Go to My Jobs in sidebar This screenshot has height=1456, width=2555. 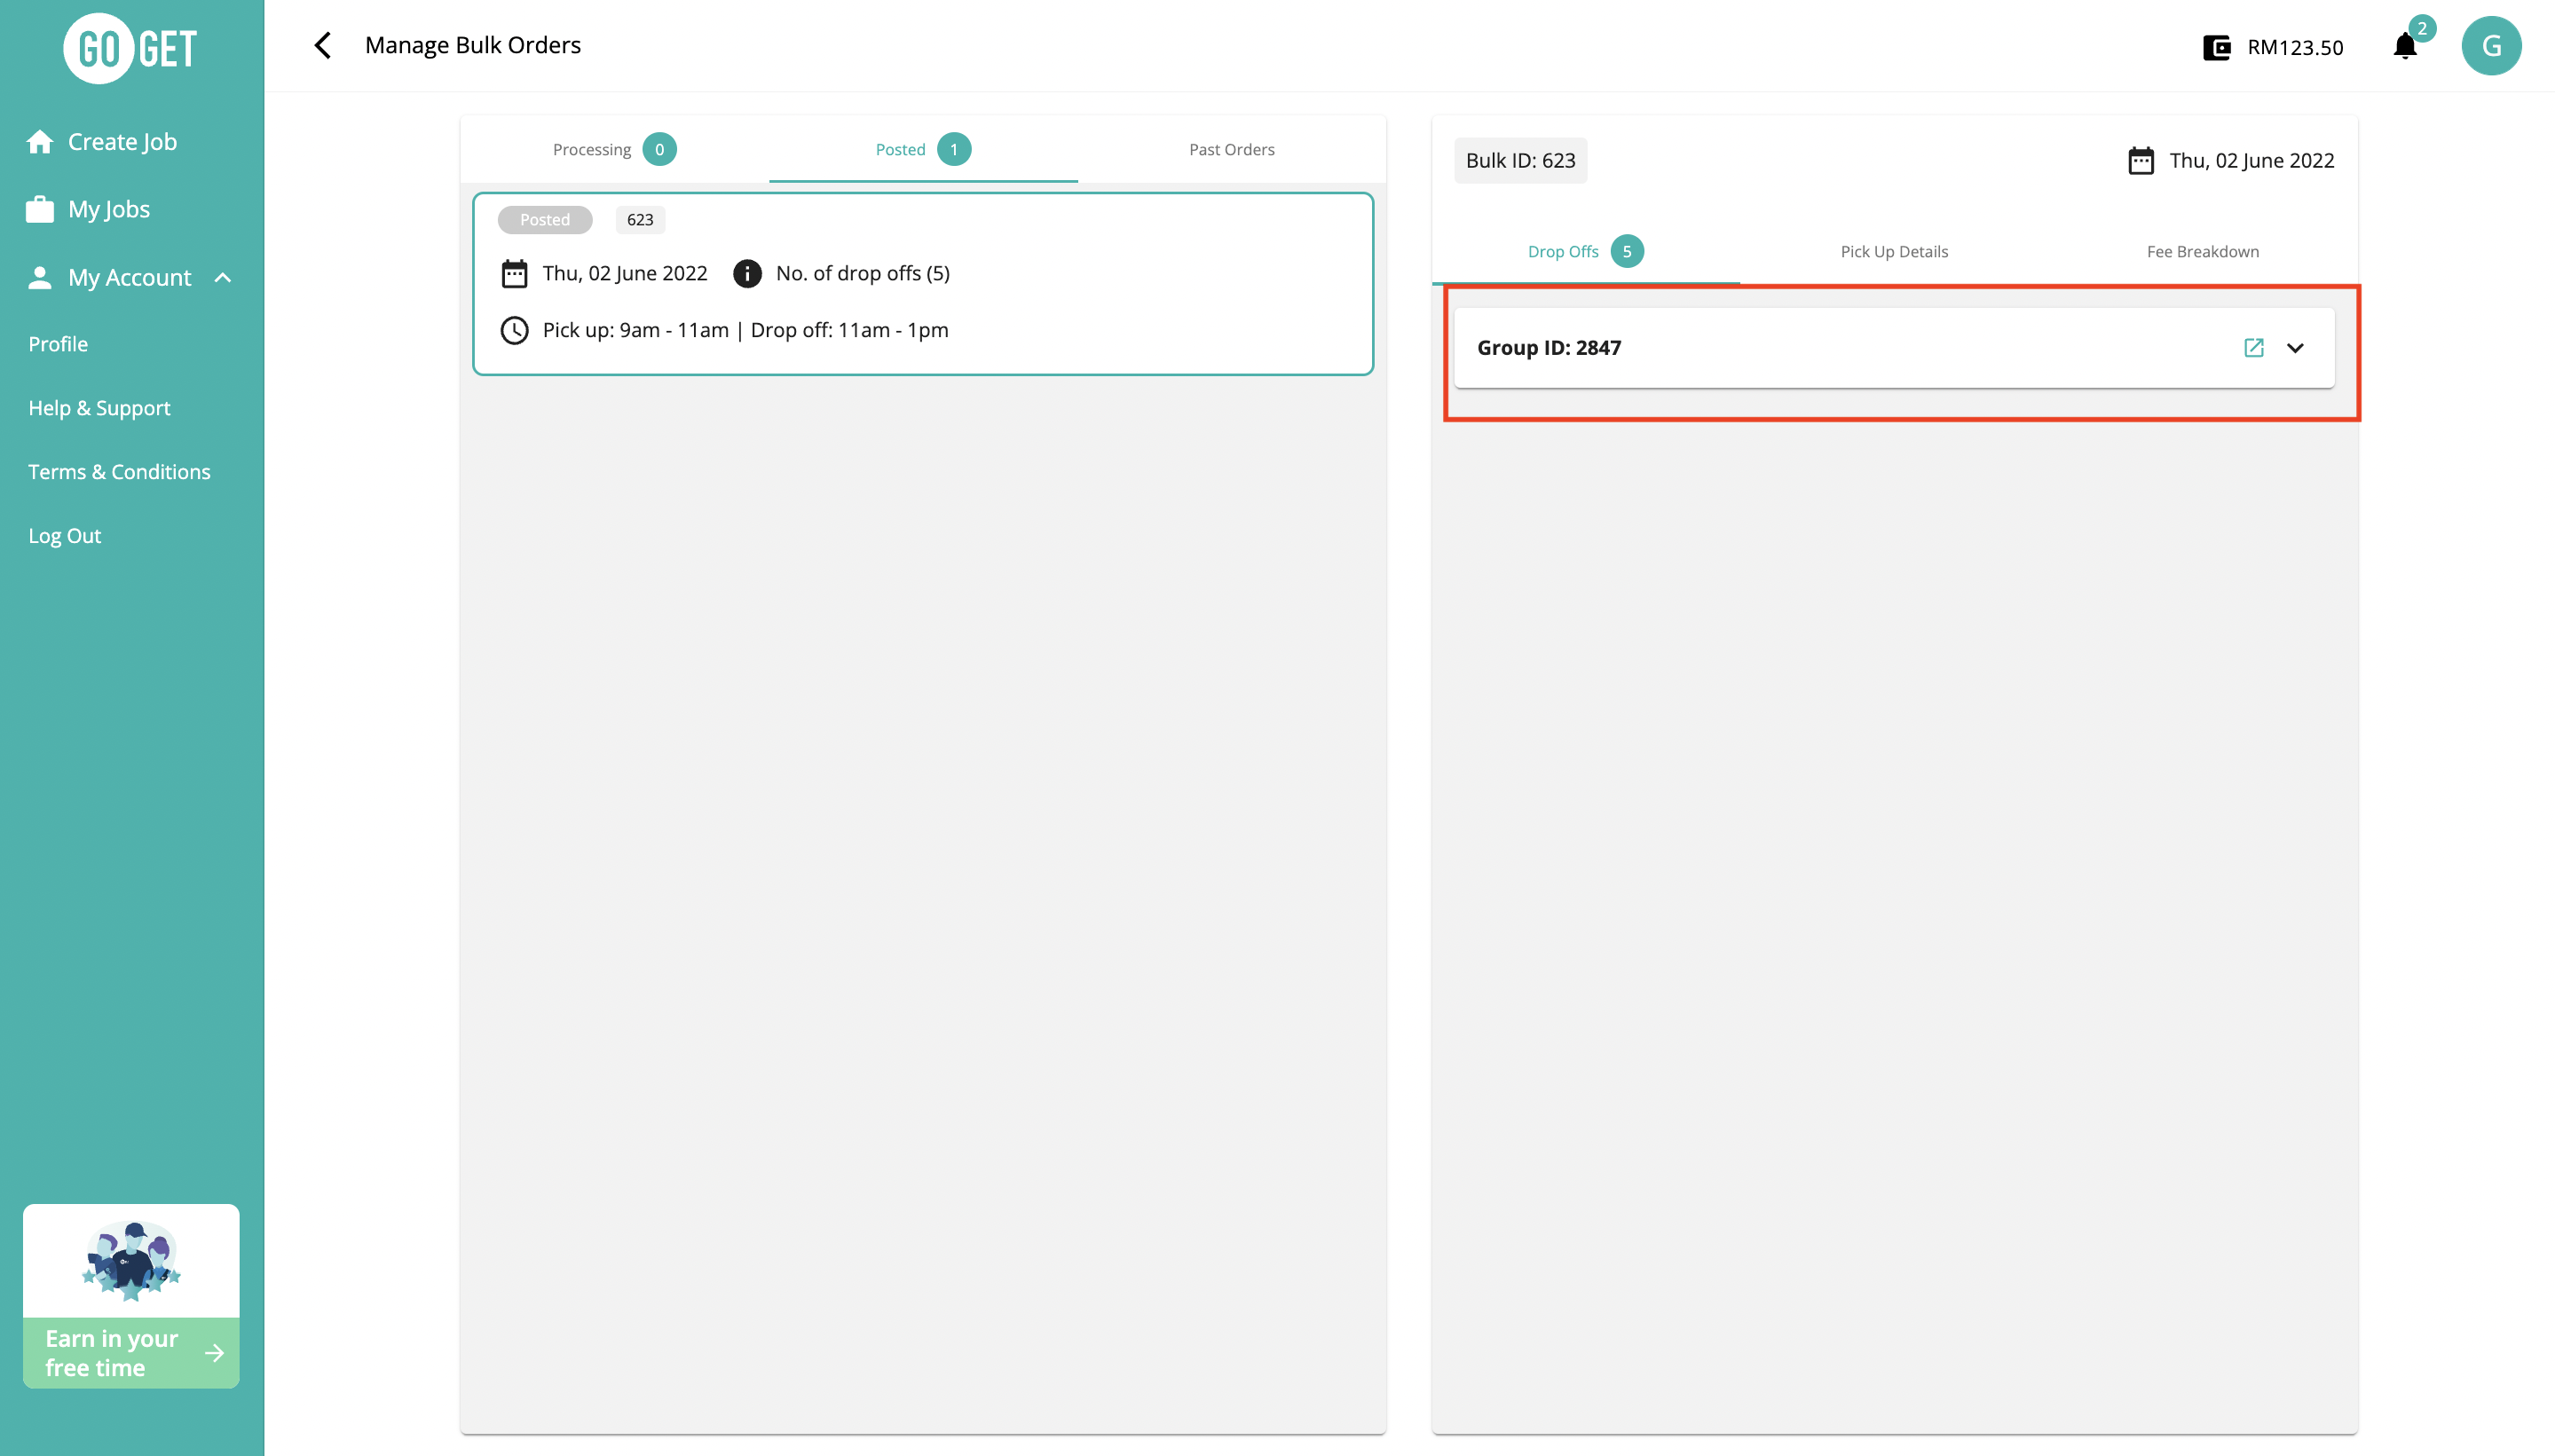109,209
